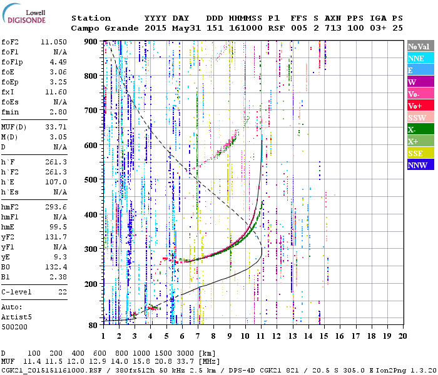Select the SSE yellow legend swatch
Image resolution: width=438 pixels, height=375 pixels.
point(420,153)
